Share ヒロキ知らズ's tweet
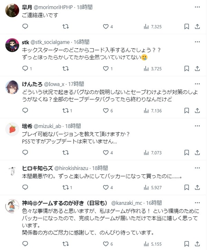 point(197,187)
